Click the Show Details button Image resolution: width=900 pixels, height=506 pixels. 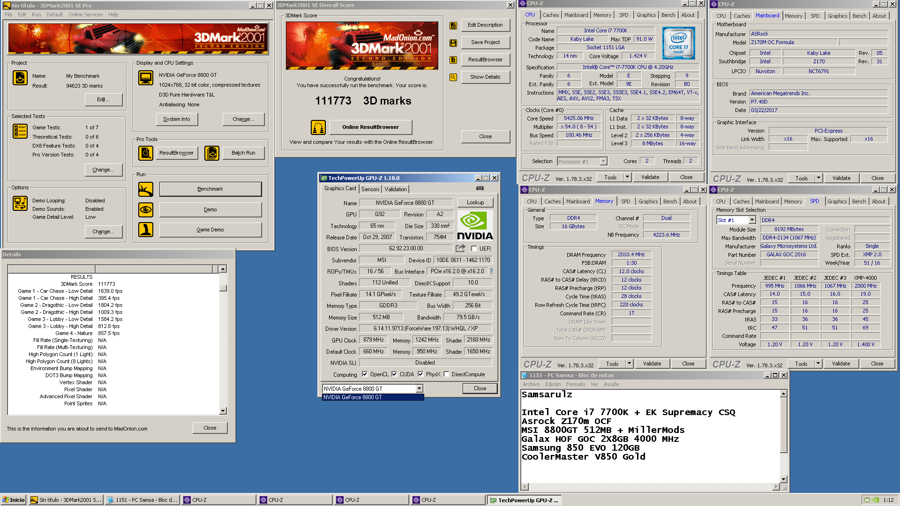(x=485, y=77)
